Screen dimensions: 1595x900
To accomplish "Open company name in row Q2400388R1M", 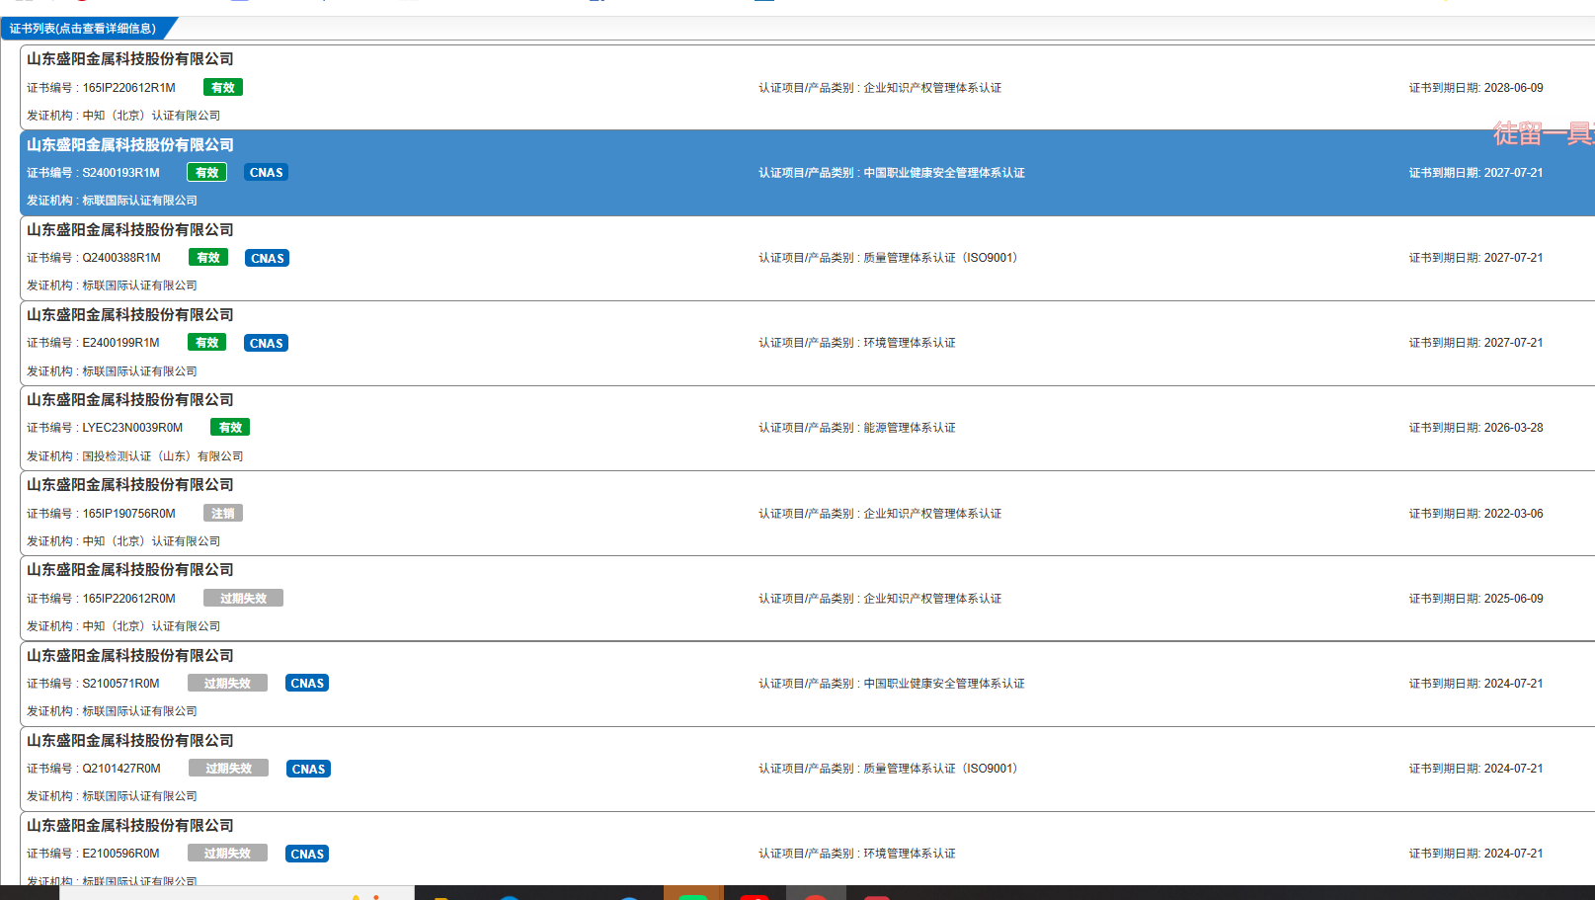I will point(130,230).
